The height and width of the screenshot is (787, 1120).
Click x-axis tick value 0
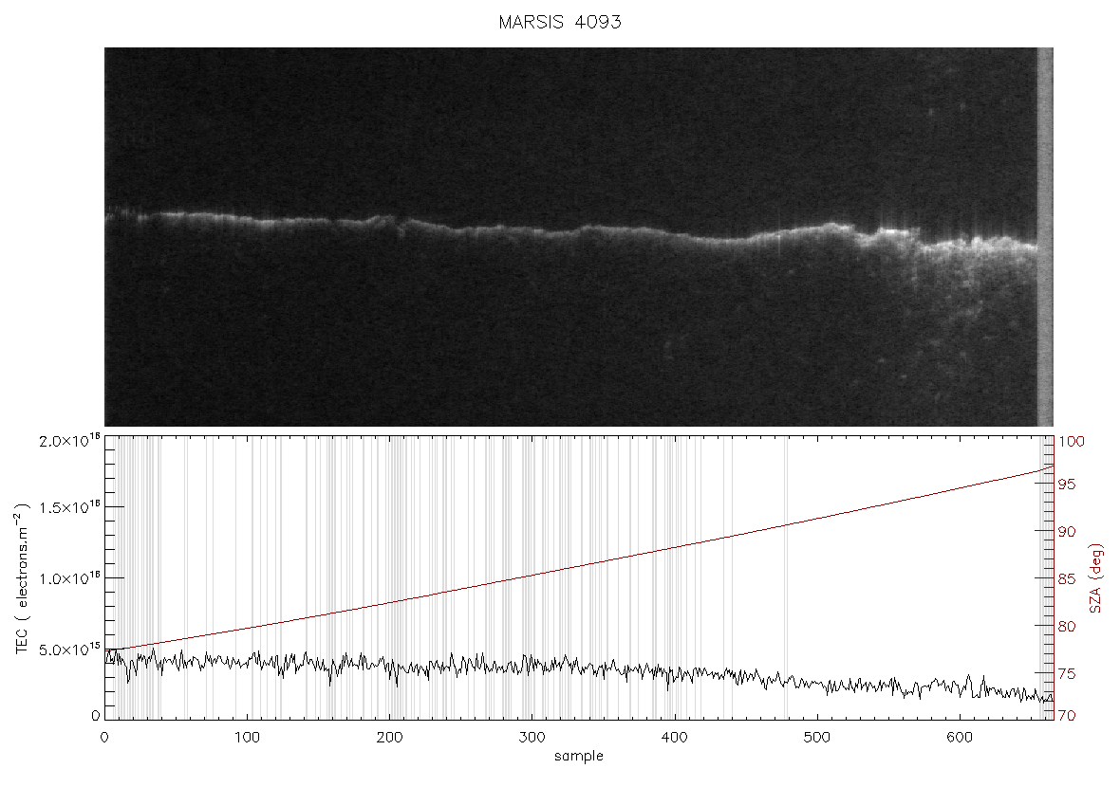105,738
